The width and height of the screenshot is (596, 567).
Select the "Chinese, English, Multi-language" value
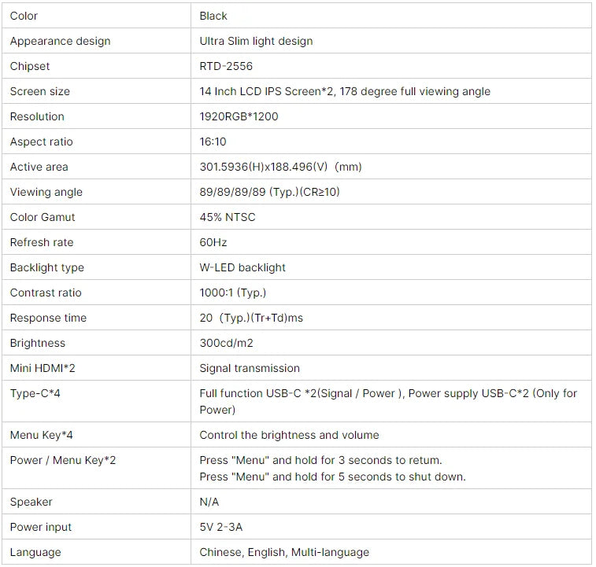pos(284,552)
